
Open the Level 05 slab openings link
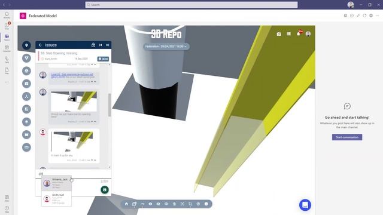pos(72,74)
